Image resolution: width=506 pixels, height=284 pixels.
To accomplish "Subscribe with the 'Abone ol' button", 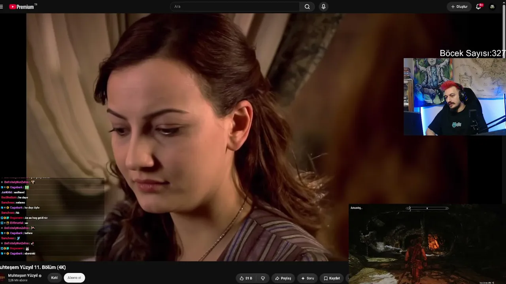I will coord(74,278).
